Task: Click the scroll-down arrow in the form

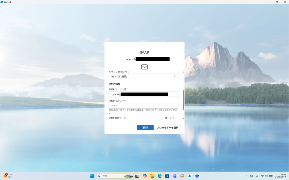Action: click(x=184, y=118)
